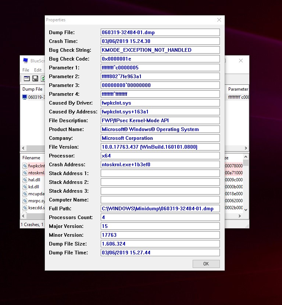The image size is (282, 305).
Task: Click the Parameter 3 value field
Action: click(x=160, y=85)
